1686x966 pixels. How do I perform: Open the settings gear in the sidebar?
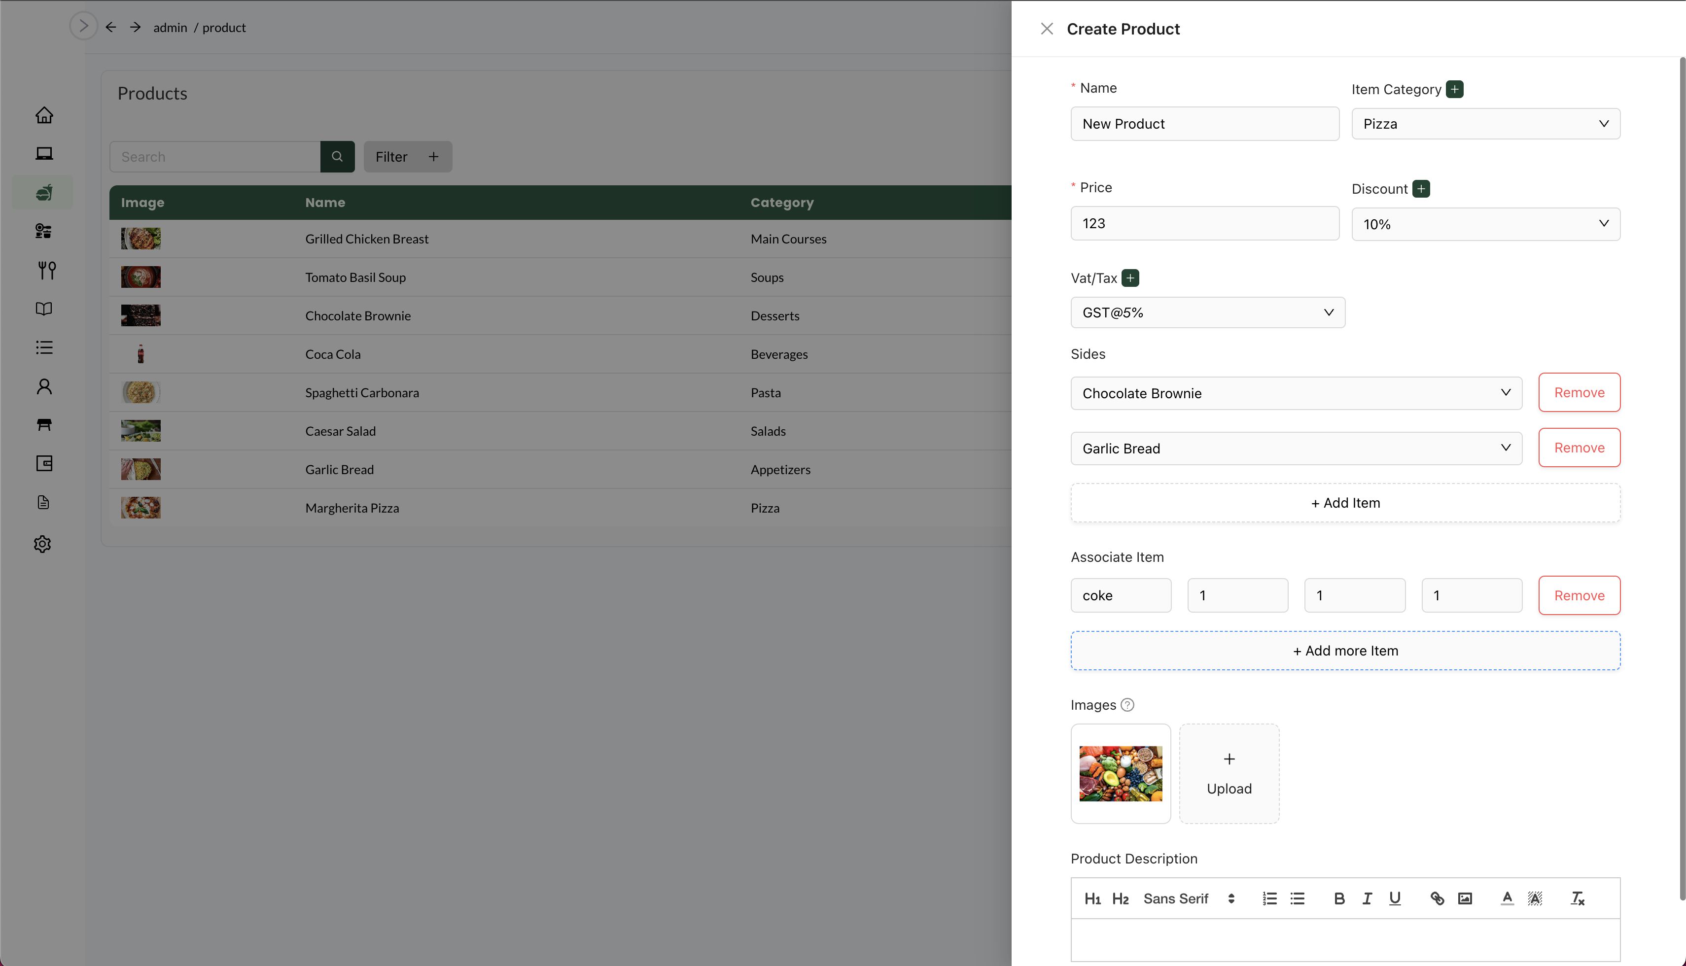(42, 543)
